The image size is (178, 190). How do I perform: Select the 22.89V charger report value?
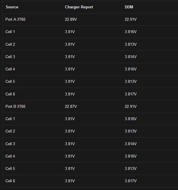coord(71,19)
